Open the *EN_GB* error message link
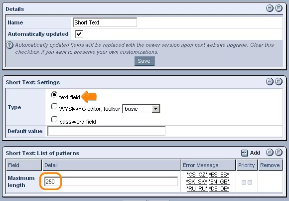The image size is (289, 201). (219, 182)
